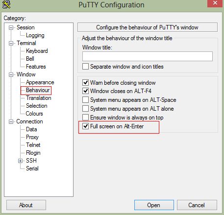Expand the SSH tree node

pos(20,161)
